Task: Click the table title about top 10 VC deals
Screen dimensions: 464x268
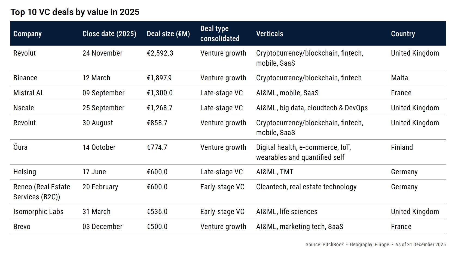Action: (75, 12)
